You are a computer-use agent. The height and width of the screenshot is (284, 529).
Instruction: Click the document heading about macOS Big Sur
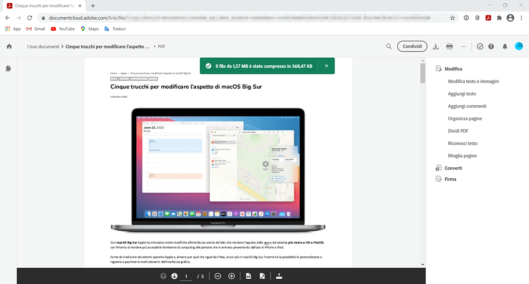(x=186, y=87)
